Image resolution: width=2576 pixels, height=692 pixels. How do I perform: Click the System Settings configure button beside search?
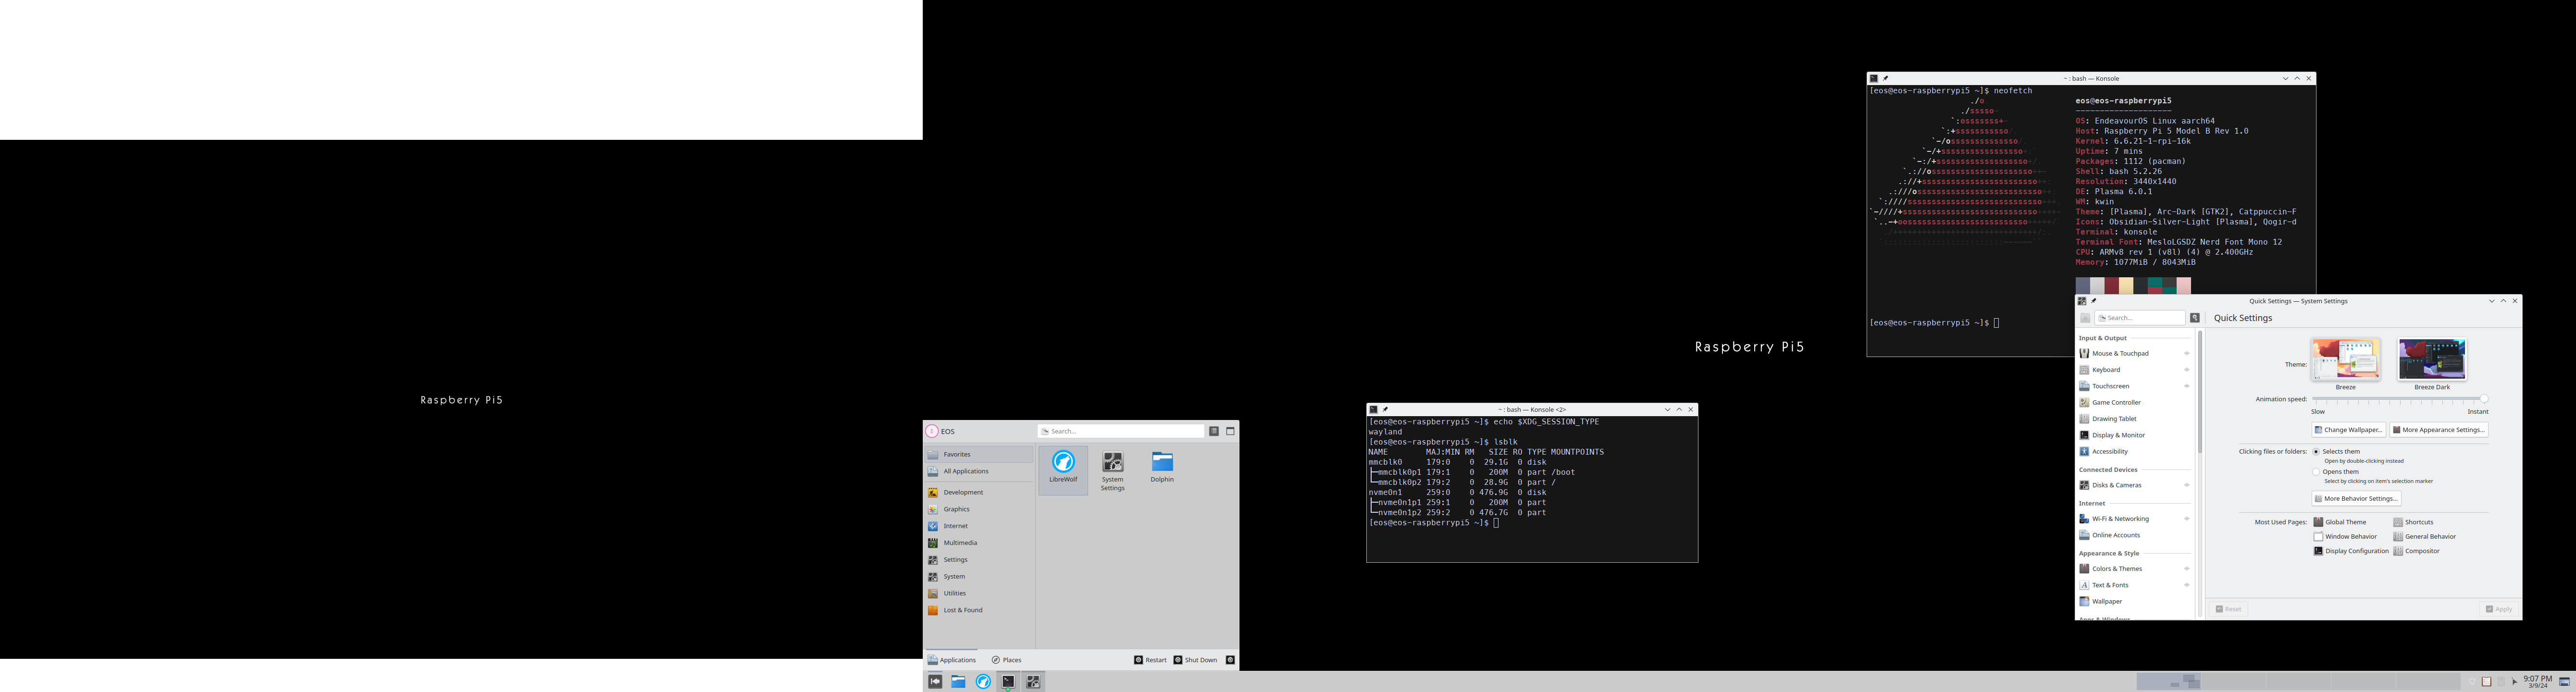click(x=2195, y=318)
